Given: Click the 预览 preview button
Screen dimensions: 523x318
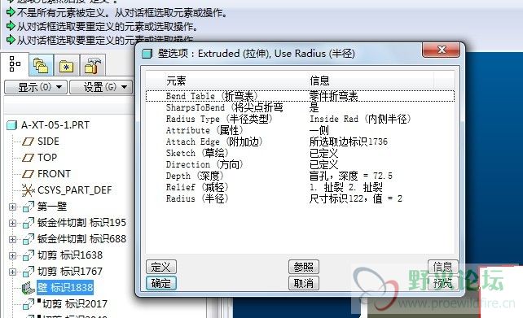Looking at the screenshot, I should [x=442, y=283].
